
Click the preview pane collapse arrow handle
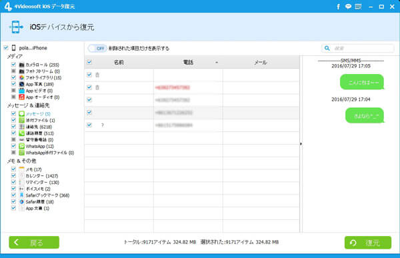pos(301,144)
